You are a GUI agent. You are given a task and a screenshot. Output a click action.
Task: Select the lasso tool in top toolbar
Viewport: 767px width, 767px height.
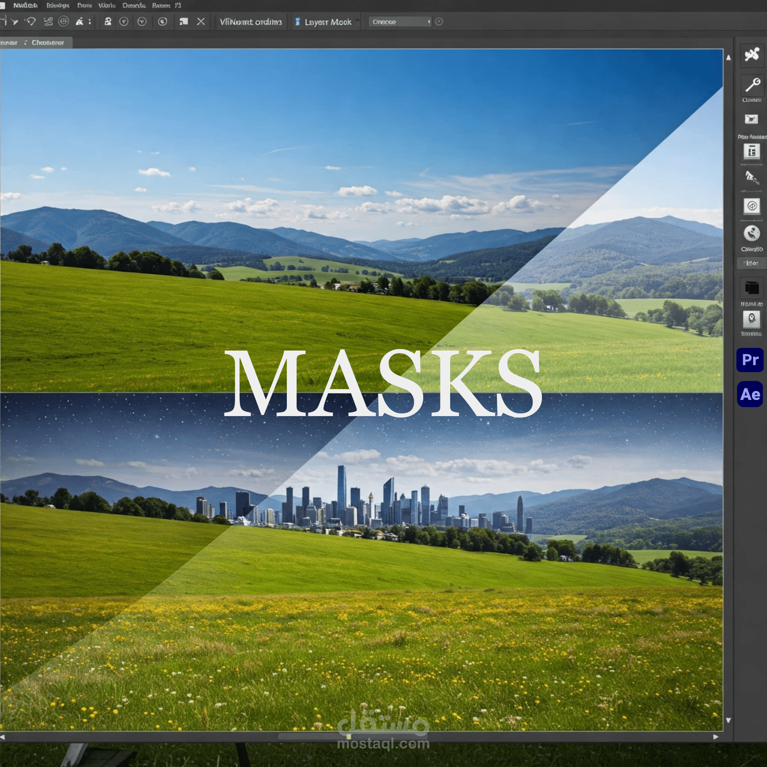coord(31,21)
